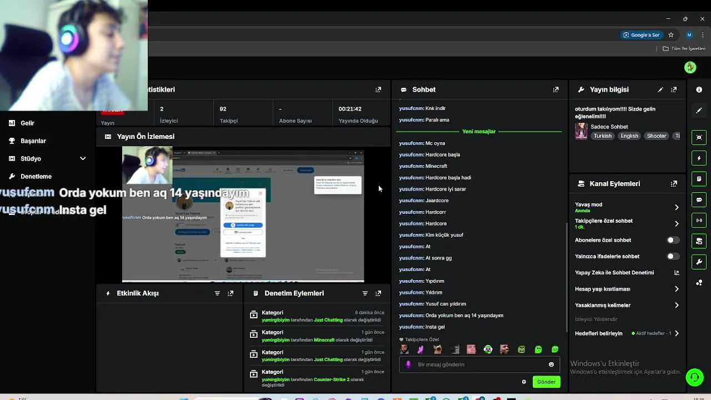The image size is (711, 400).
Task: Click the three-dots cluster sidebar icon
Action: pos(699,283)
